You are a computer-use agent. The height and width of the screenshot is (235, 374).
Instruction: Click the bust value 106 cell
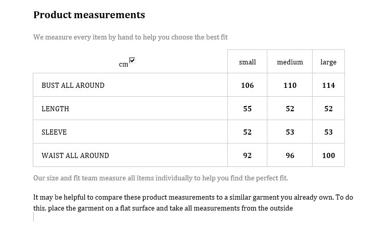[x=247, y=85]
